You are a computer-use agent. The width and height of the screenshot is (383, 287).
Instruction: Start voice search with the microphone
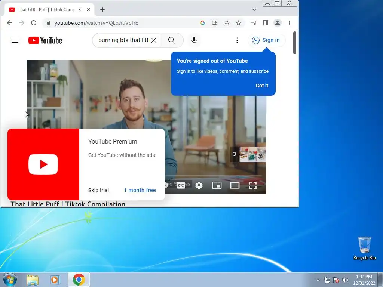click(x=194, y=40)
